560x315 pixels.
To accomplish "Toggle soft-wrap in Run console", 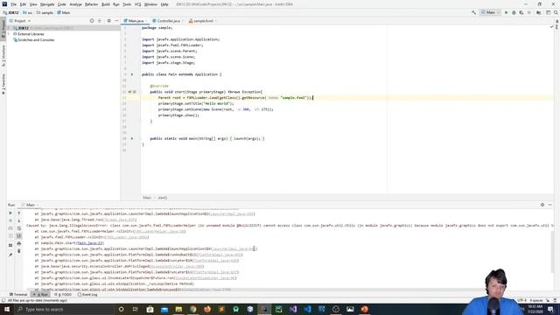I will 19,228.
